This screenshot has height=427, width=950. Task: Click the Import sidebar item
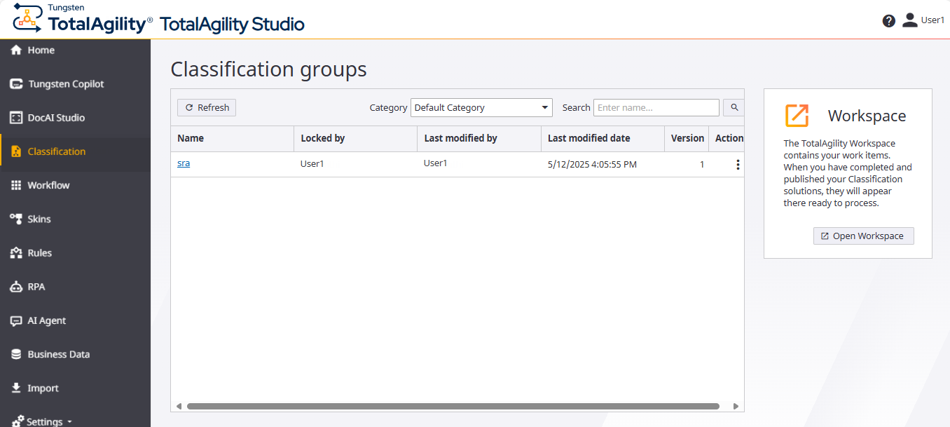click(43, 388)
